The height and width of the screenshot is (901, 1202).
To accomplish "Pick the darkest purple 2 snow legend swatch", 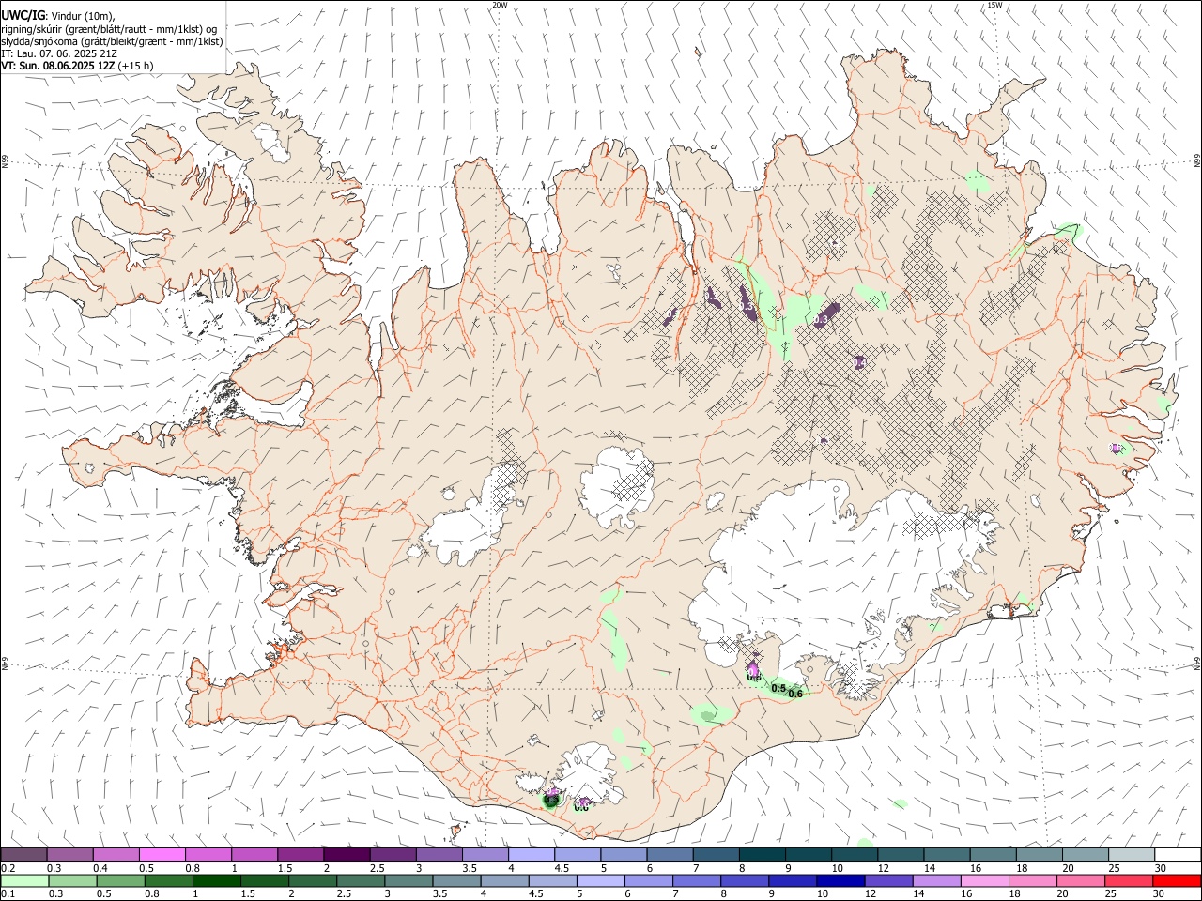I will [x=347, y=855].
